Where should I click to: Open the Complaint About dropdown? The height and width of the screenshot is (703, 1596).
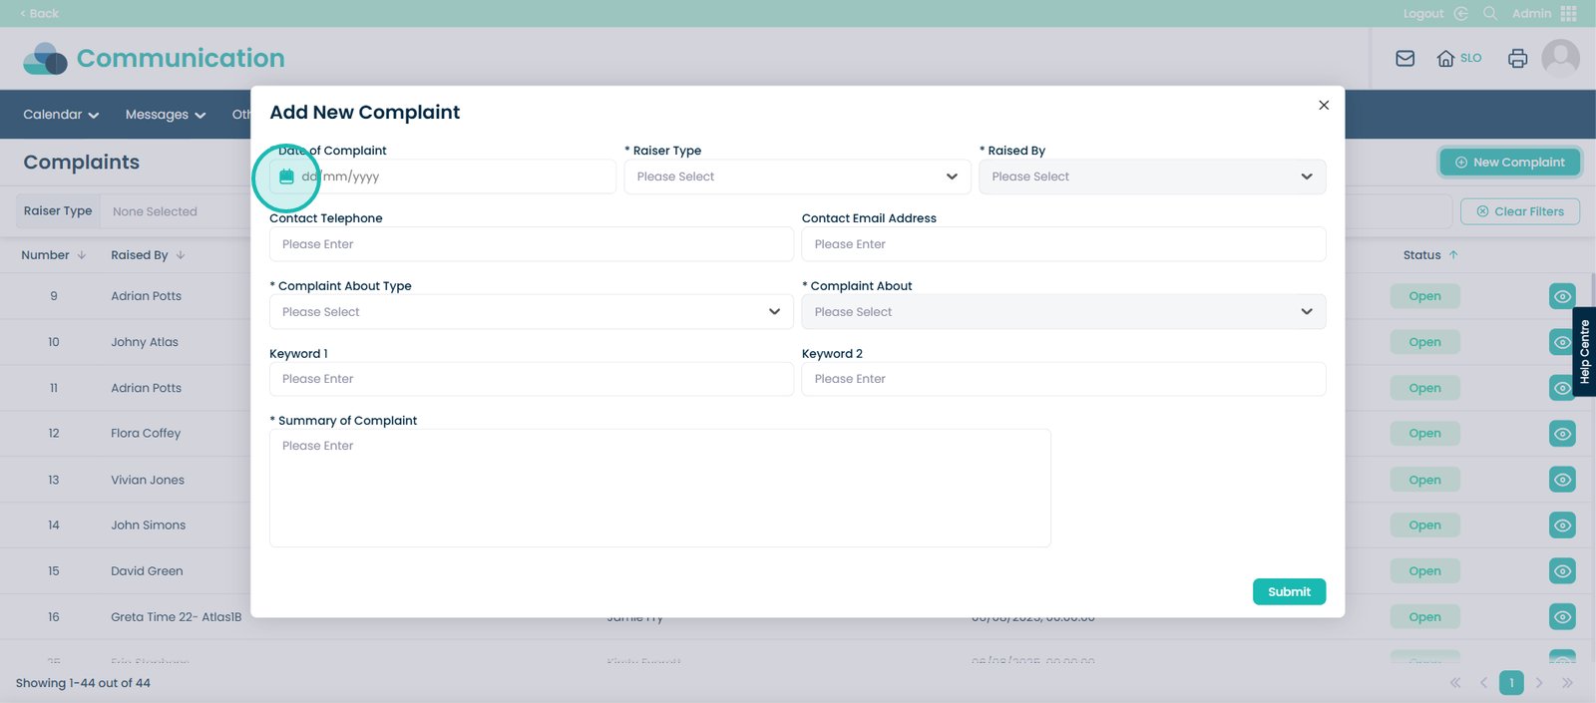(x=1063, y=312)
